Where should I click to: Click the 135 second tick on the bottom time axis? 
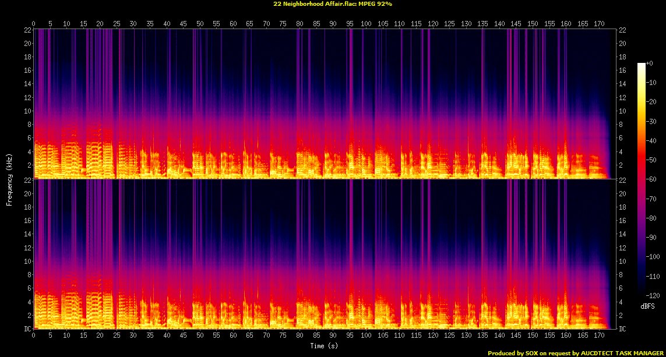click(x=482, y=336)
